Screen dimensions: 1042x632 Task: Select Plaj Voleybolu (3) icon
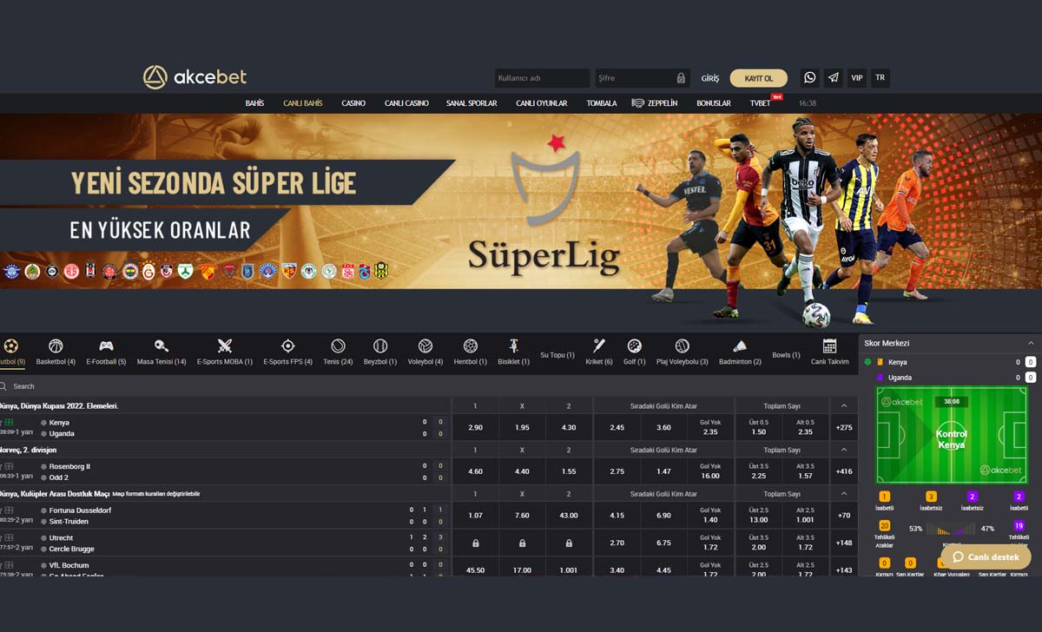point(682,346)
